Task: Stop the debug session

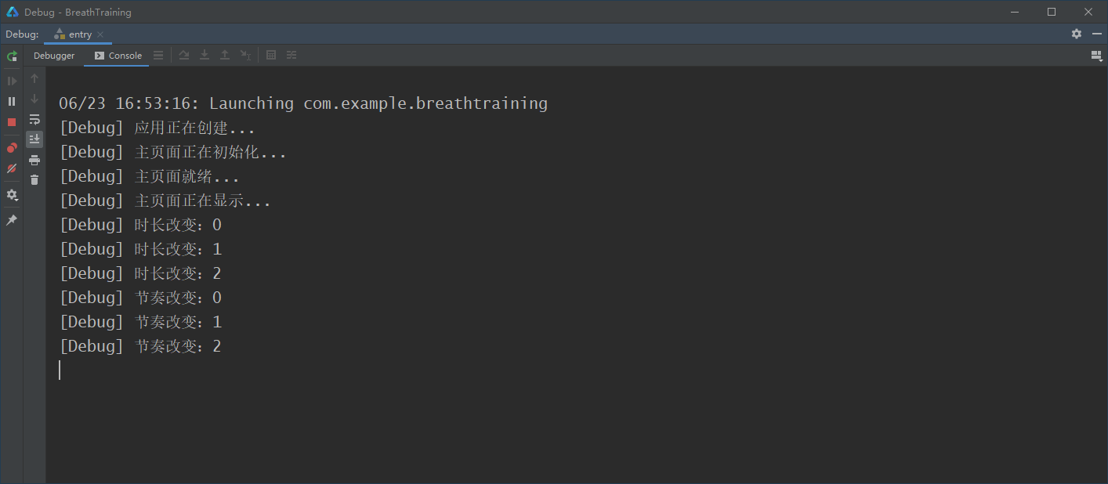Action: pos(12,122)
